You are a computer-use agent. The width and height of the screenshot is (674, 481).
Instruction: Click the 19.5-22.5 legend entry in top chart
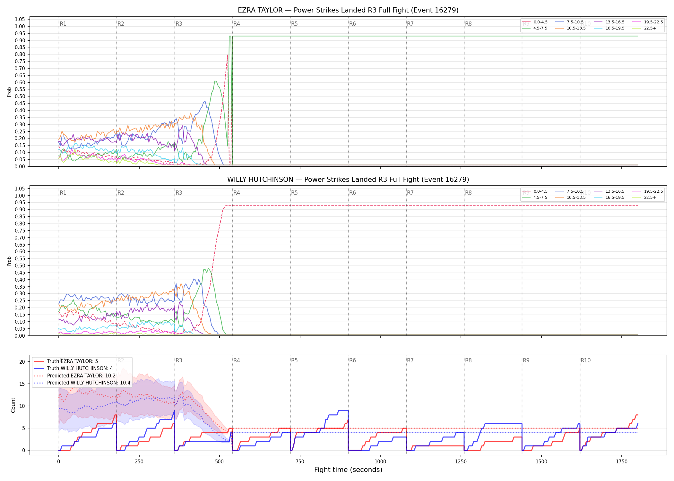click(648, 22)
